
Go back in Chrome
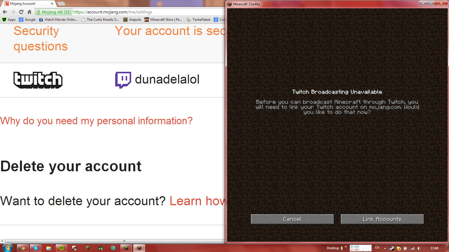tap(5, 12)
